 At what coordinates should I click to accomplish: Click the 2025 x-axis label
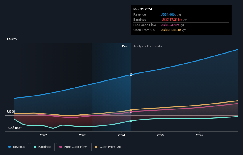tap(160, 135)
